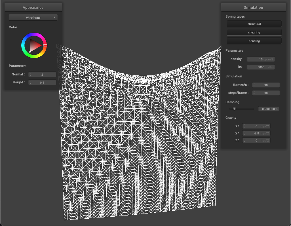Click the 'Damping' section label

click(232, 102)
